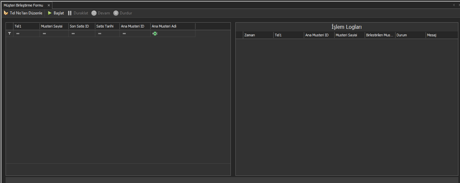Open equals filter operator under Satis Tarihi
Screen dimensions: 460x183
pyautogui.click(x=100, y=33)
